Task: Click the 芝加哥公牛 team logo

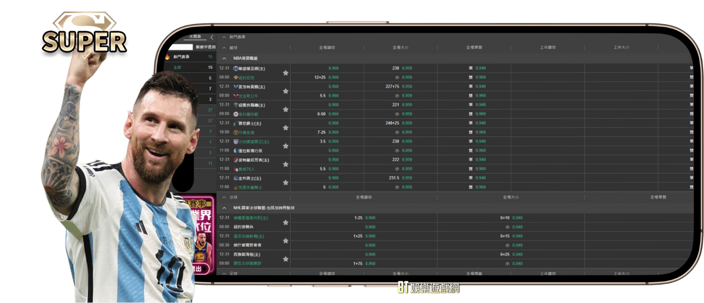Action: coord(236,96)
